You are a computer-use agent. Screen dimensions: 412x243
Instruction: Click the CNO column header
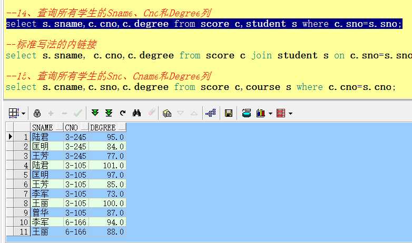pyautogui.click(x=76, y=127)
